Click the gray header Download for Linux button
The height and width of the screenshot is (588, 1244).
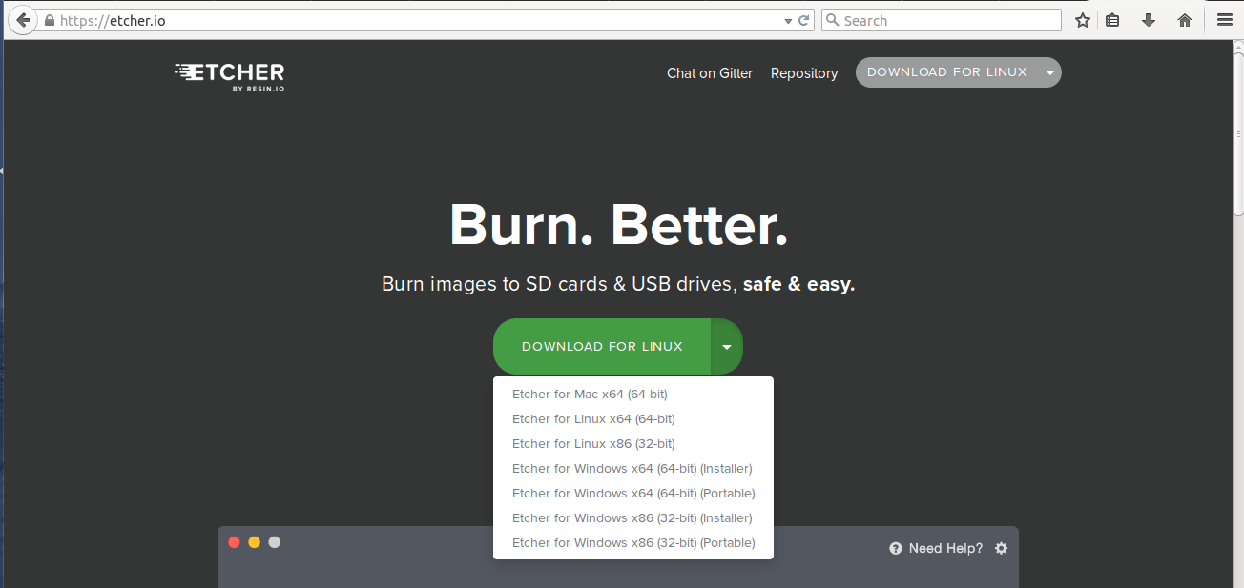[947, 72]
